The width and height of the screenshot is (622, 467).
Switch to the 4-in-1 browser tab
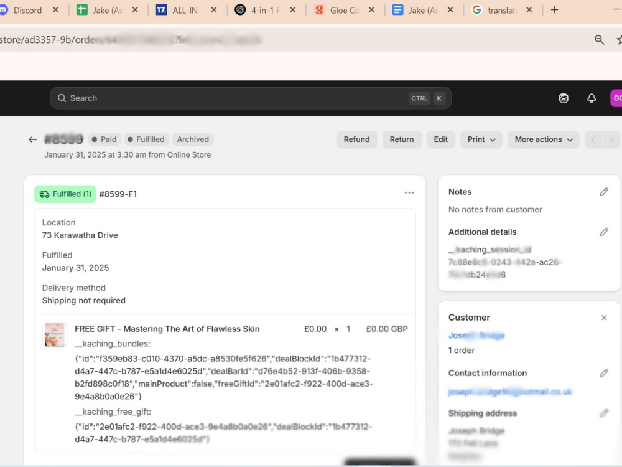point(266,11)
